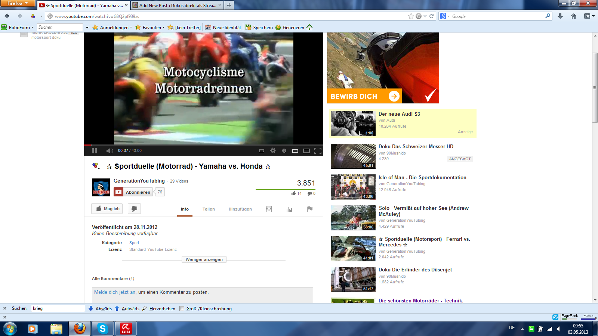Open the Anmeldungen dropdown
This screenshot has width=598, height=336.
(x=112, y=27)
